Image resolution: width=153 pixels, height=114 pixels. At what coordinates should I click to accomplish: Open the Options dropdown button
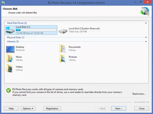coord(28,108)
